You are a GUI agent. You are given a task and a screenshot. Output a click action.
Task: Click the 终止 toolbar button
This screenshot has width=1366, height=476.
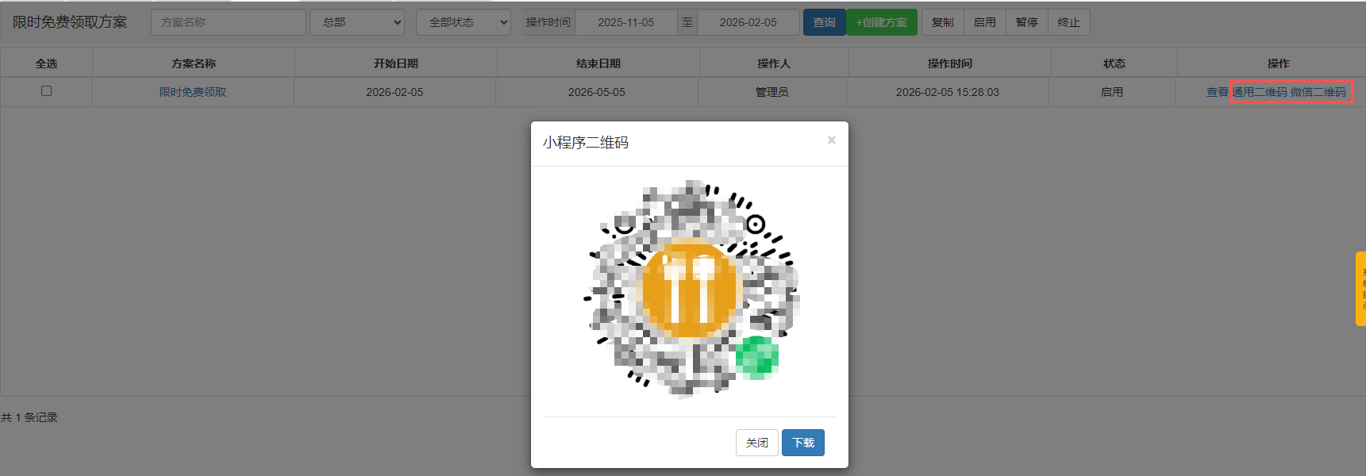(x=1069, y=22)
